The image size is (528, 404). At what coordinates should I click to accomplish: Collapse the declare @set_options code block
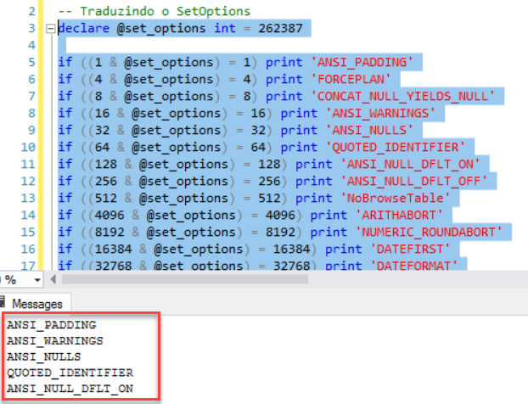point(52,29)
